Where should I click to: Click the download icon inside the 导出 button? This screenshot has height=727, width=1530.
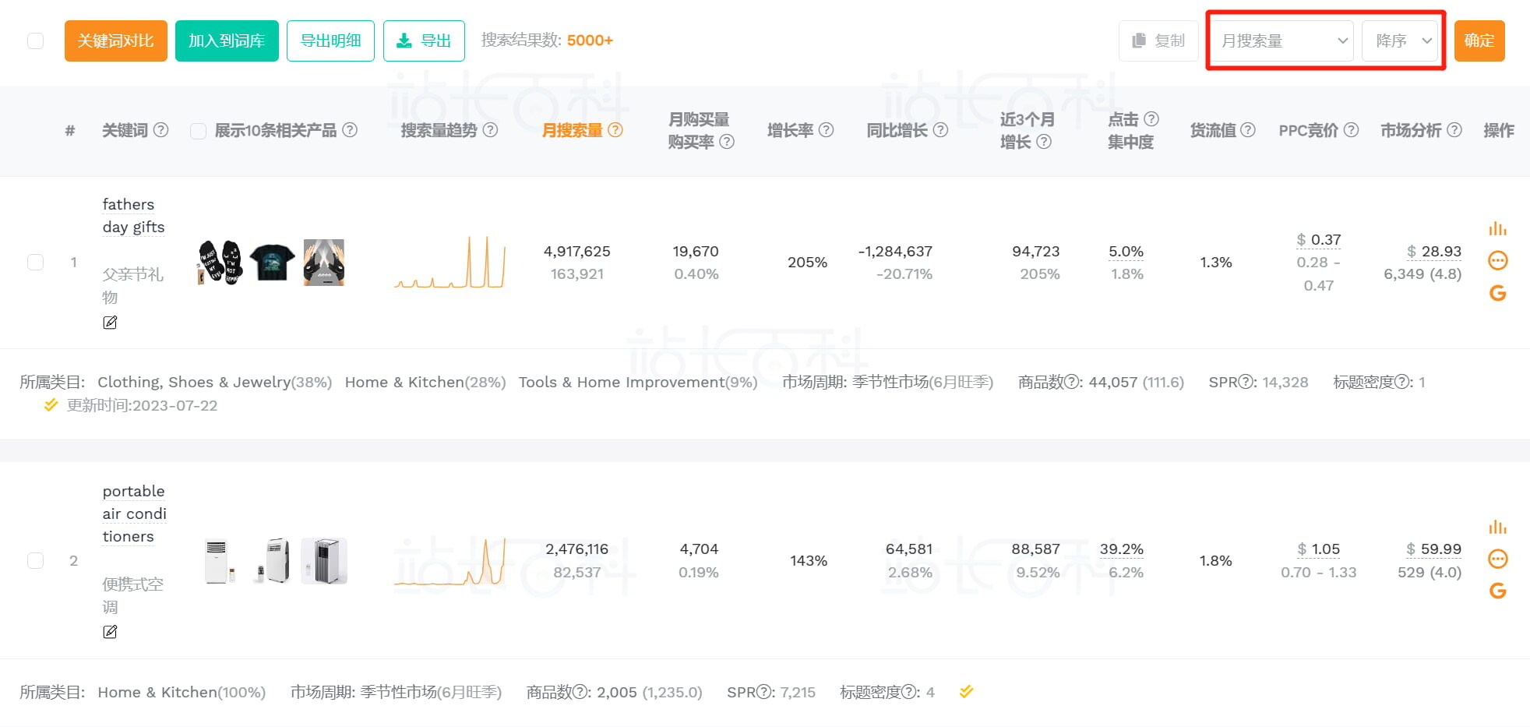pyautogui.click(x=405, y=40)
